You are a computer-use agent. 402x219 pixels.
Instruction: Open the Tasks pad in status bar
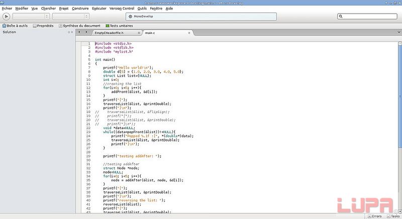point(393,216)
